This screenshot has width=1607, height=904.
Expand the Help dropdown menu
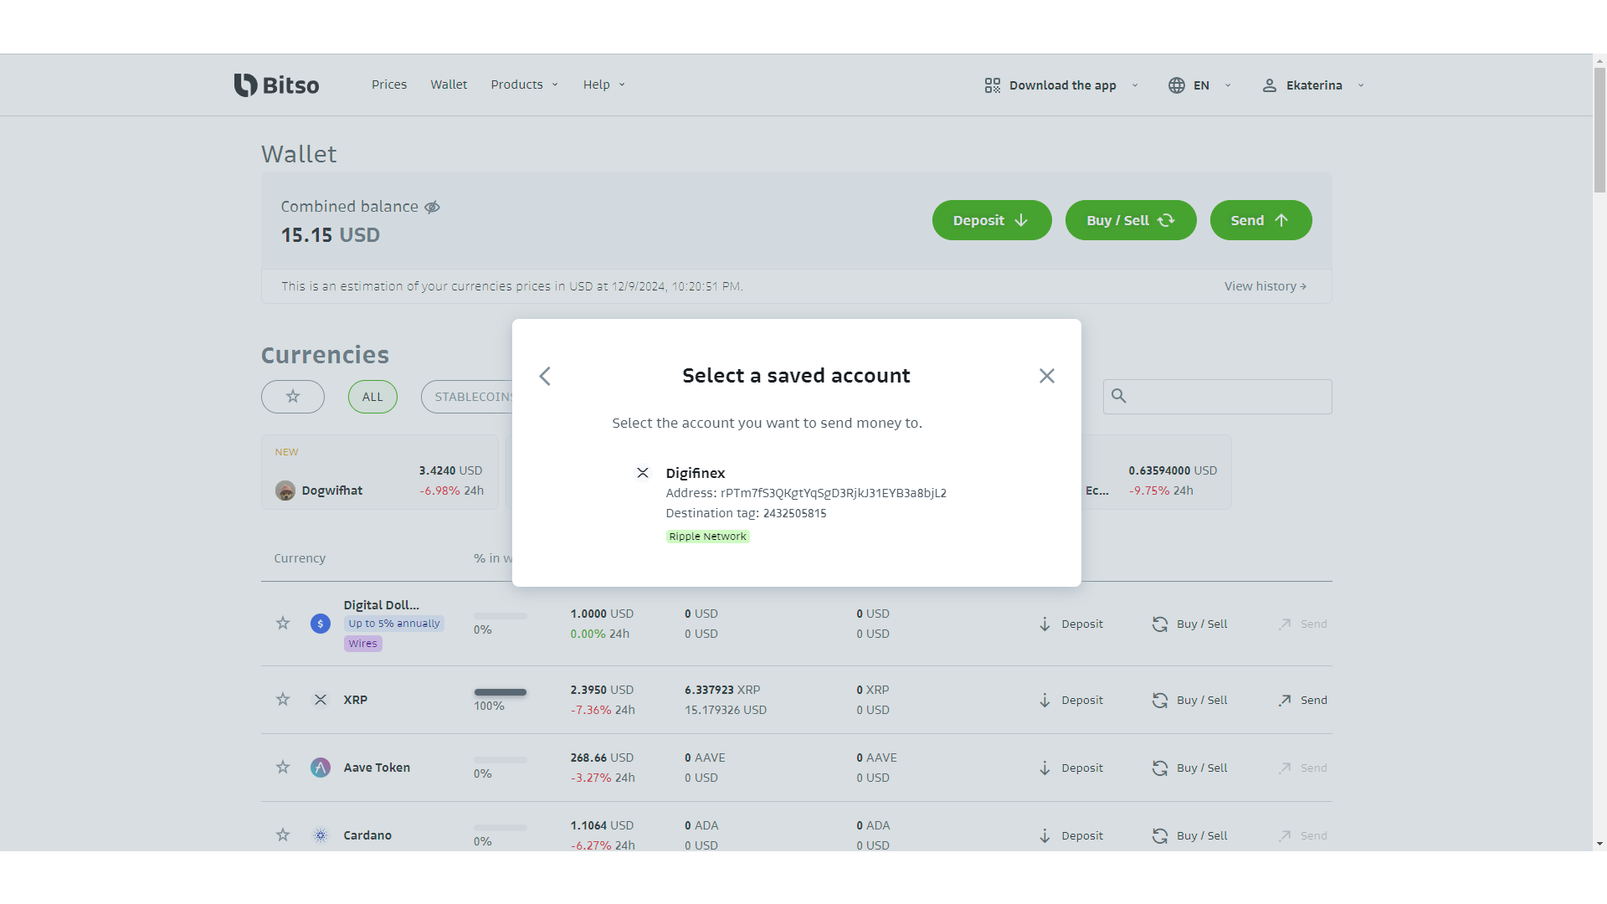(x=603, y=85)
